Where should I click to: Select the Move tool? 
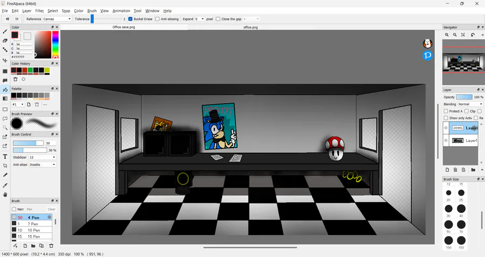click(x=5, y=60)
